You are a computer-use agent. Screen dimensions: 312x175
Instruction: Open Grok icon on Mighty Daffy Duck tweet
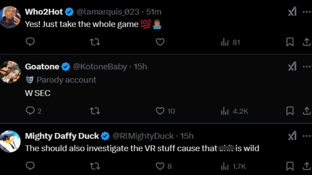[x=292, y=136]
